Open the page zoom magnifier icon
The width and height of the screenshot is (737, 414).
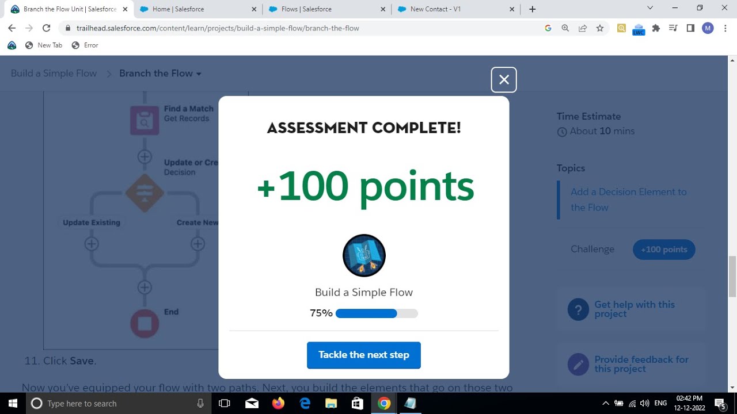(565, 28)
